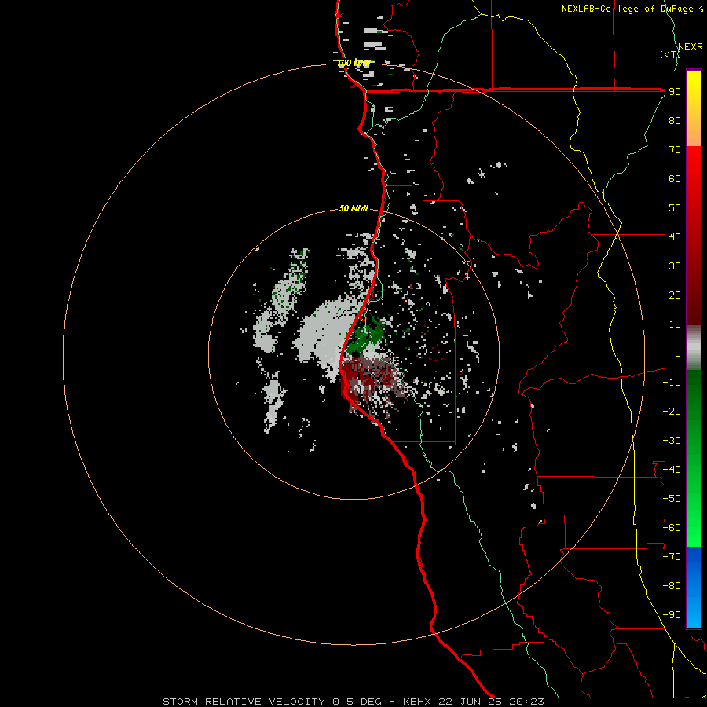Click the -60 scale label
The width and height of the screenshot is (707, 707).
click(x=672, y=528)
